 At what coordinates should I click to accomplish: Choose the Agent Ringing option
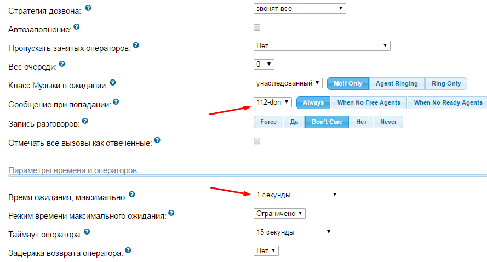coord(397,83)
